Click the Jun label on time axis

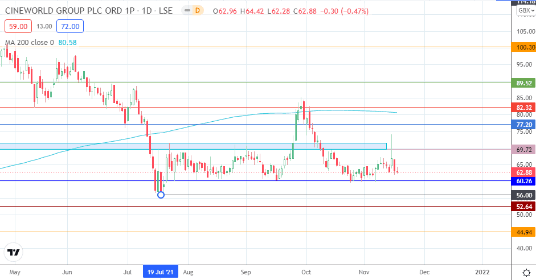pos(67,272)
